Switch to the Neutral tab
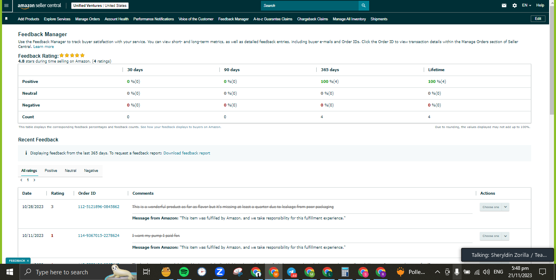This screenshot has height=280, width=556. tap(70, 171)
